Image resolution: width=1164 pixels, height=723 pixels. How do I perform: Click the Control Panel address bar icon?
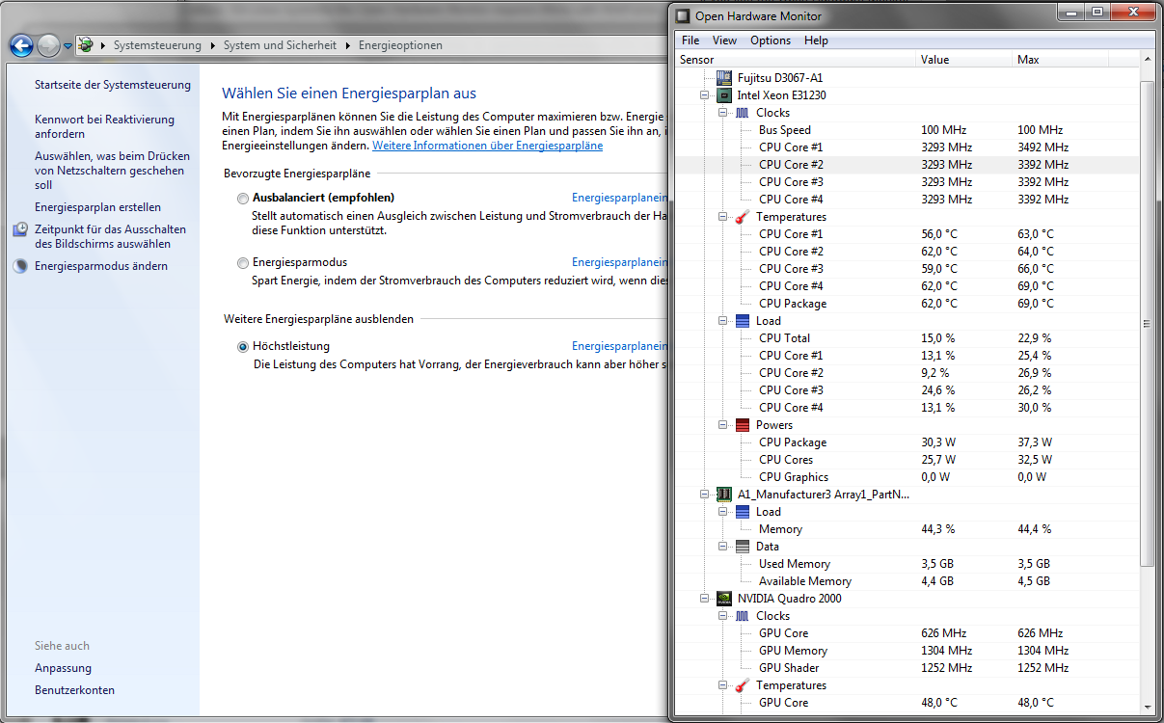[x=86, y=45]
